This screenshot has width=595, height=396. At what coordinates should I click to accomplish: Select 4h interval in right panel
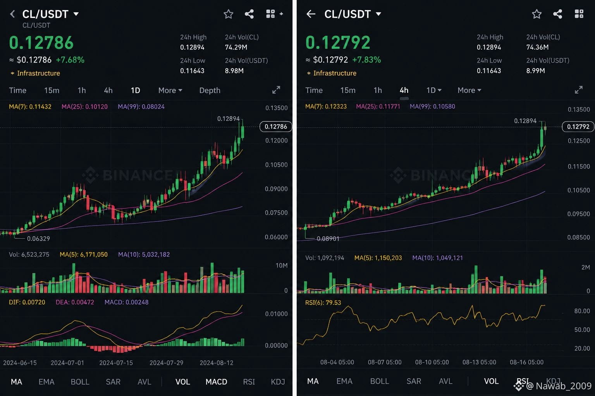[404, 90]
